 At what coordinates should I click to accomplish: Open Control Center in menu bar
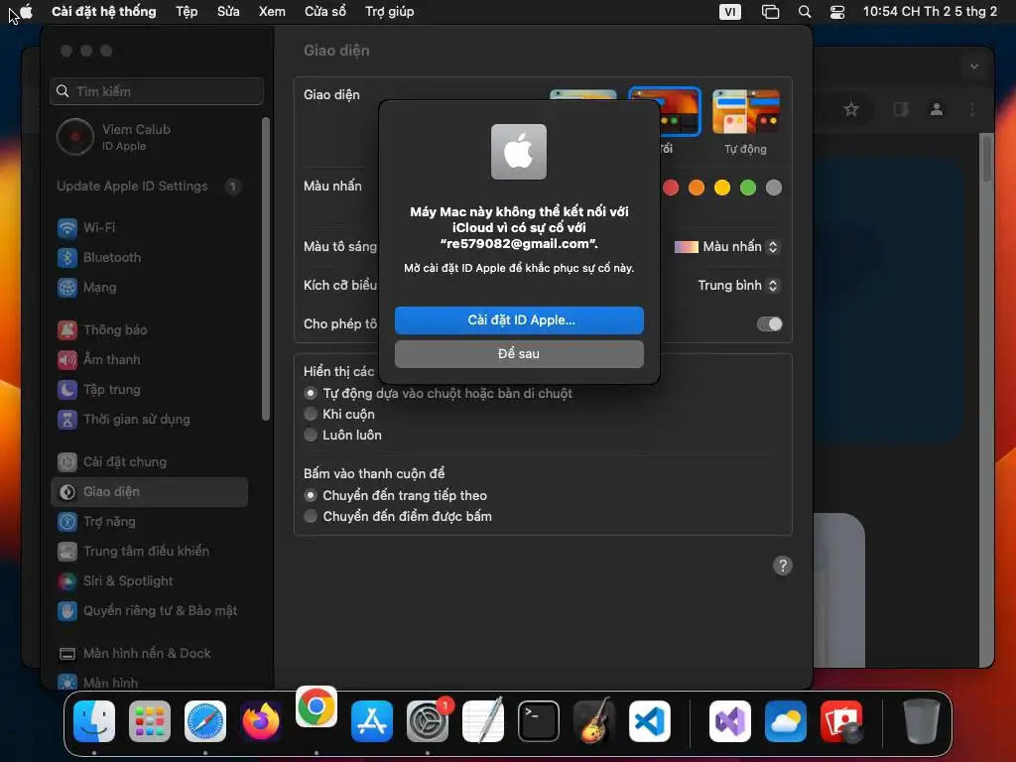837,12
